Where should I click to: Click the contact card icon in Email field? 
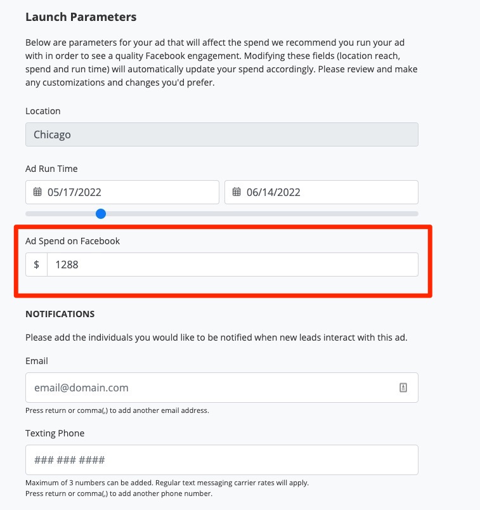click(x=403, y=388)
